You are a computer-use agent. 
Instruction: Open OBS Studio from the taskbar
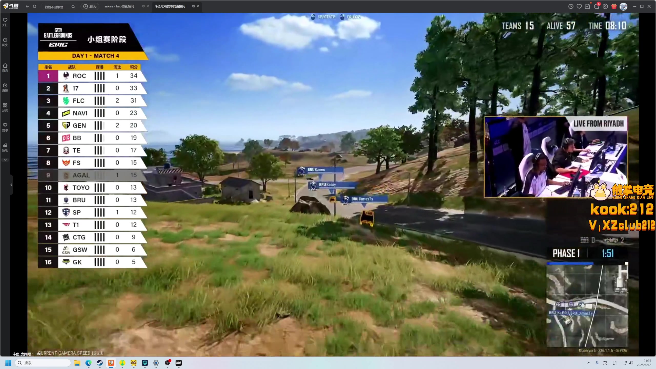(x=167, y=363)
